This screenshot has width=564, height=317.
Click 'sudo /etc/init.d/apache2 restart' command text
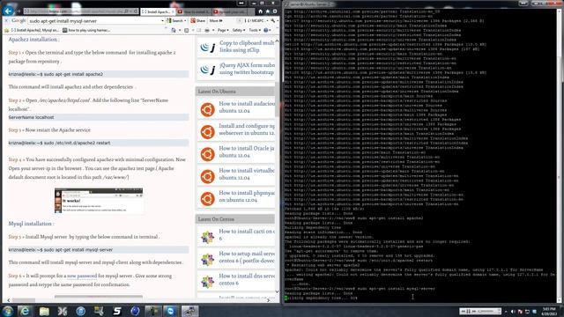coord(77,143)
